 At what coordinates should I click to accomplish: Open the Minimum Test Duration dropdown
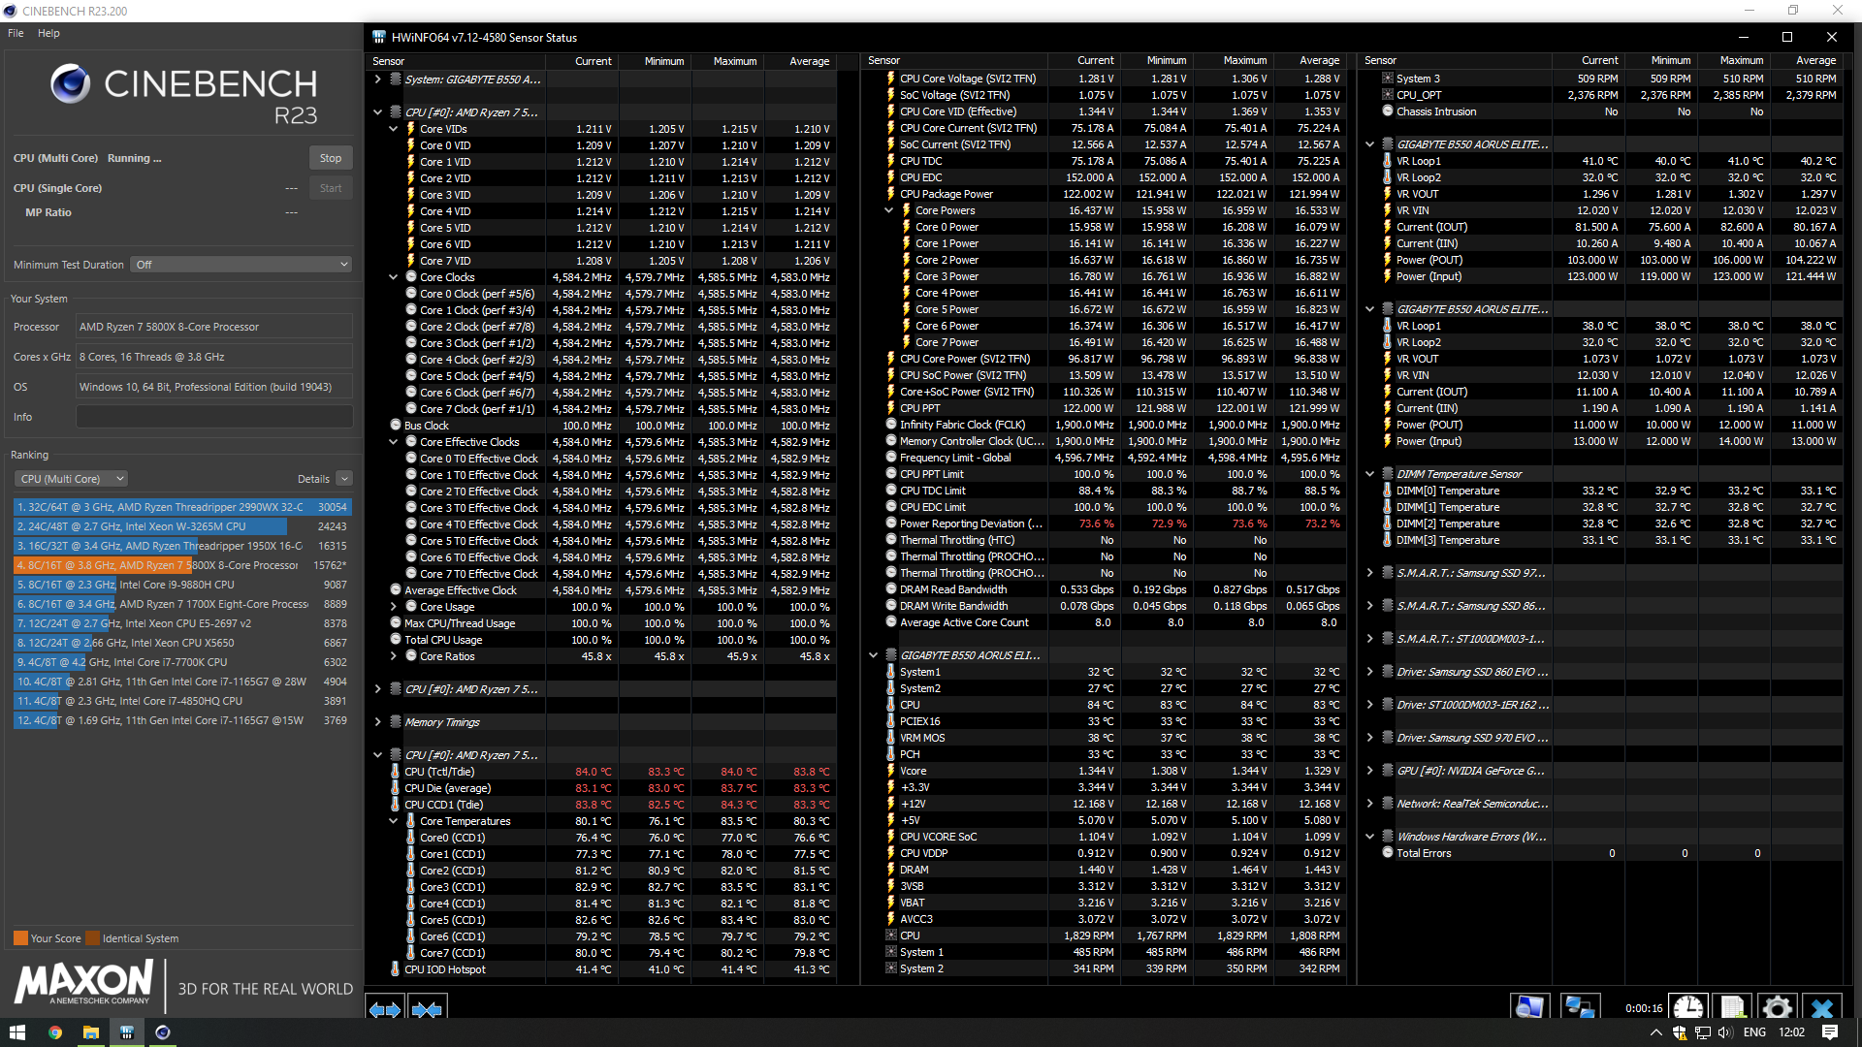[241, 265]
